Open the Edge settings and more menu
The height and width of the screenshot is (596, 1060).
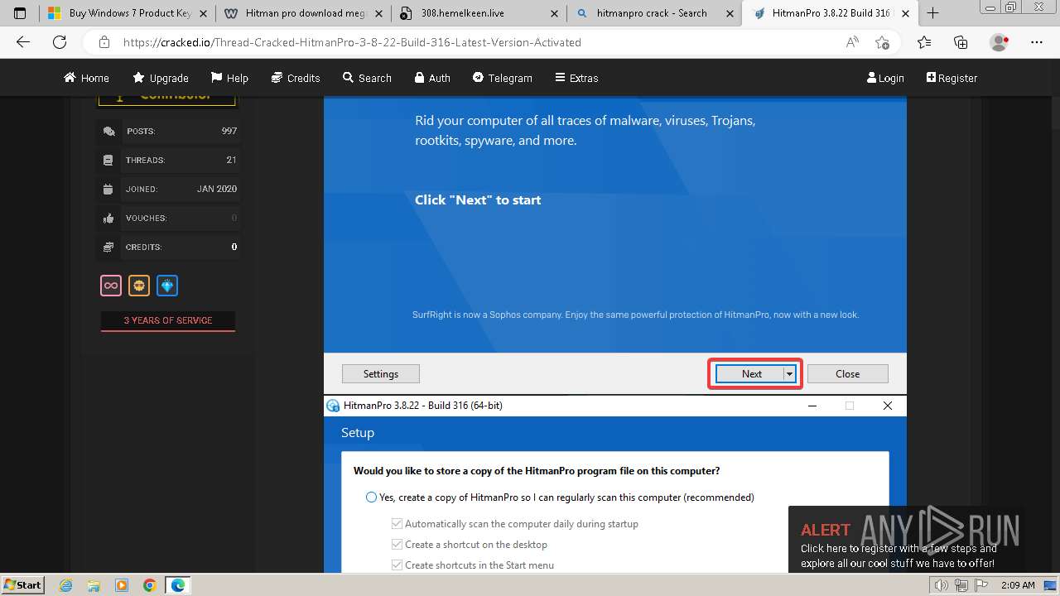pos(1037,42)
